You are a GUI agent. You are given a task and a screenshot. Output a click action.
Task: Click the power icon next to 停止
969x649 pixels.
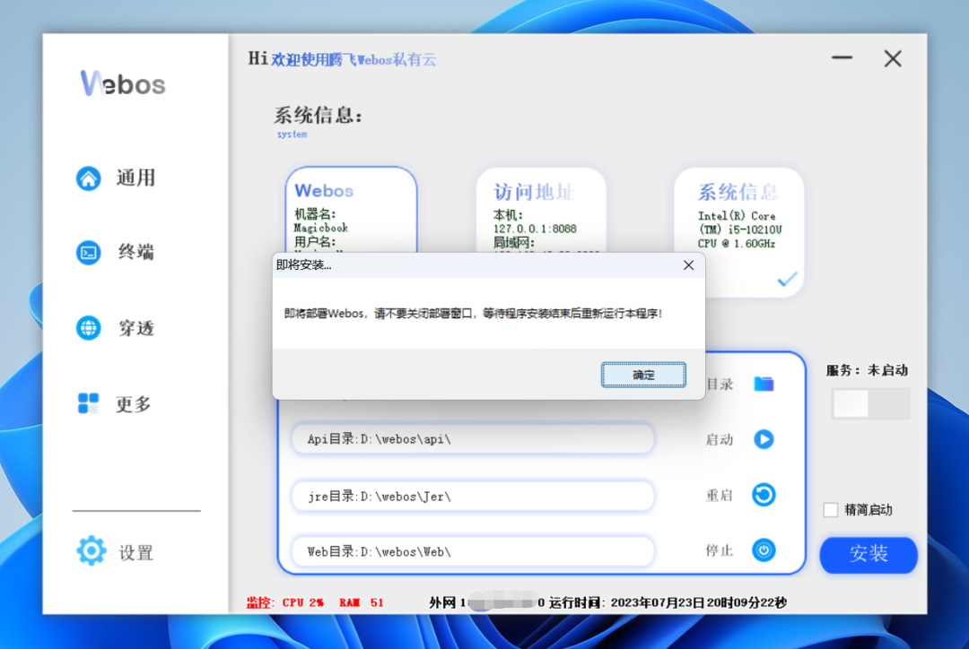[x=764, y=550]
